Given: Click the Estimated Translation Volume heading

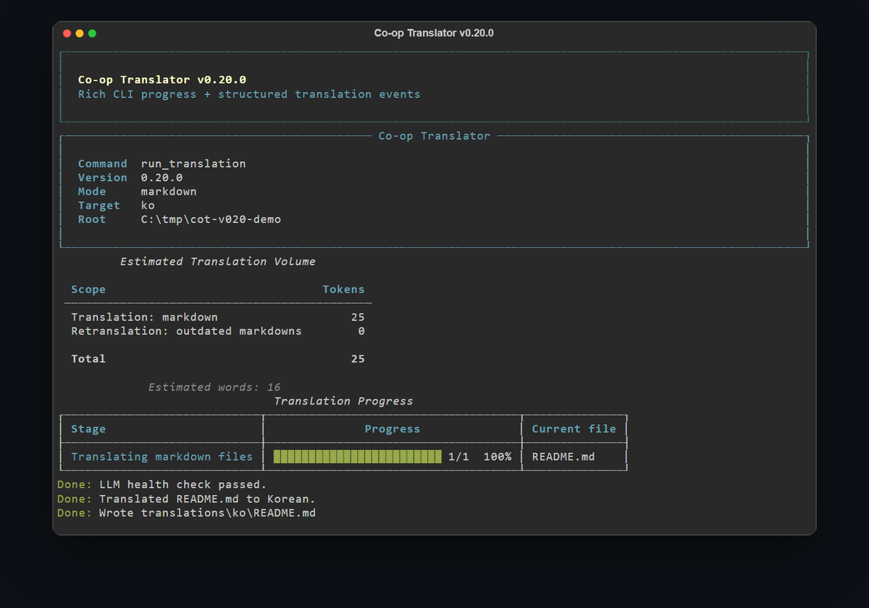Looking at the screenshot, I should pos(217,261).
